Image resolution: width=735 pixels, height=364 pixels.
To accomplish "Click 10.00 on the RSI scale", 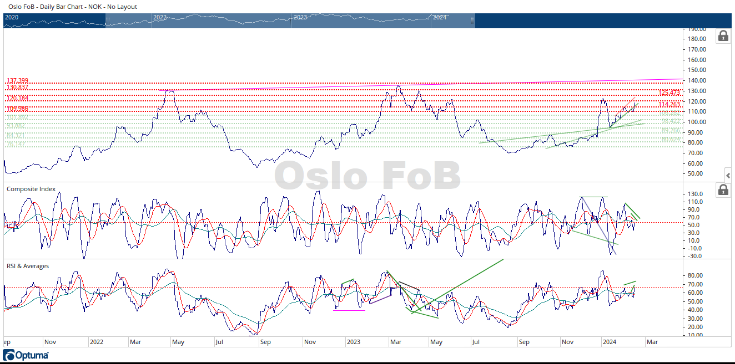I will click(697, 335).
